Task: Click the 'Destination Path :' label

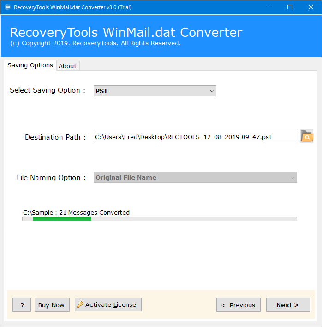Action: (x=55, y=137)
